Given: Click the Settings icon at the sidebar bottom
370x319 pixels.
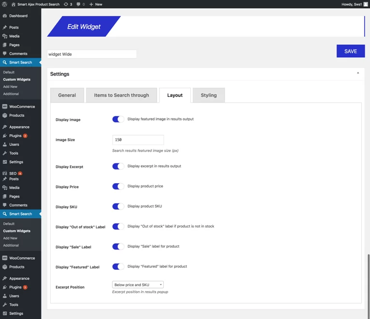Looking at the screenshot, I should tap(5, 313).
